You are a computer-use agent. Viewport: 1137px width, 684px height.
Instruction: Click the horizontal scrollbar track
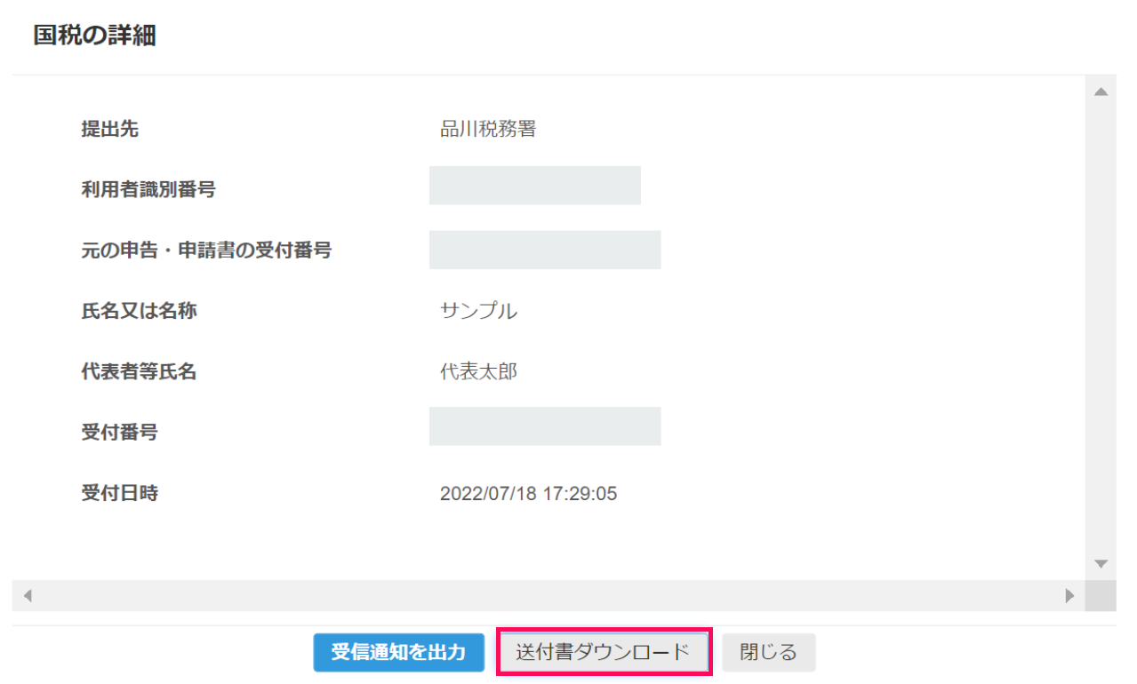click(x=548, y=596)
